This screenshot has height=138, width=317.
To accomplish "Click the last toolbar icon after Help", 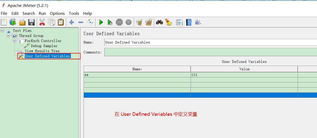I will pyautogui.click(x=198, y=22).
